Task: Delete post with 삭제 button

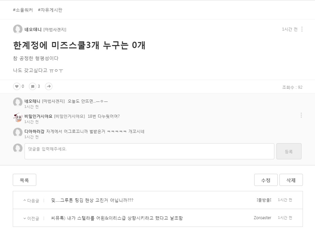Action: pyautogui.click(x=291, y=180)
